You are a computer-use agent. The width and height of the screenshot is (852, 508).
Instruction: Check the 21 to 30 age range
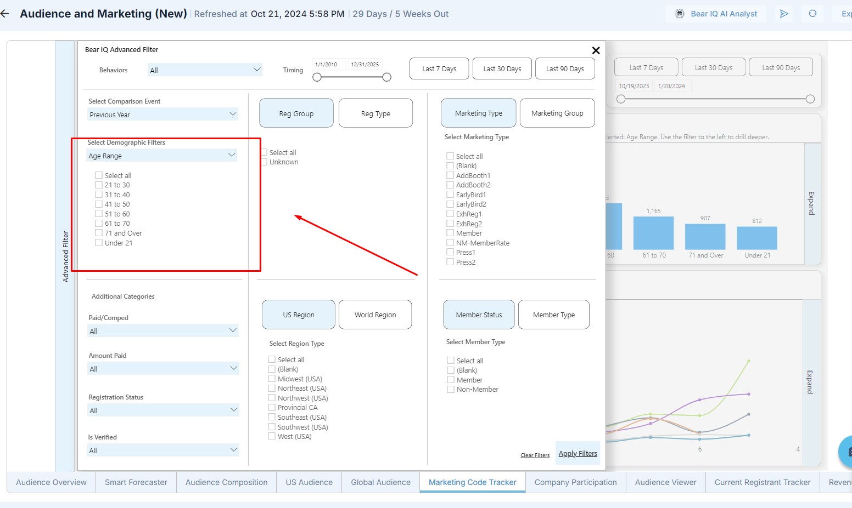[99, 185]
